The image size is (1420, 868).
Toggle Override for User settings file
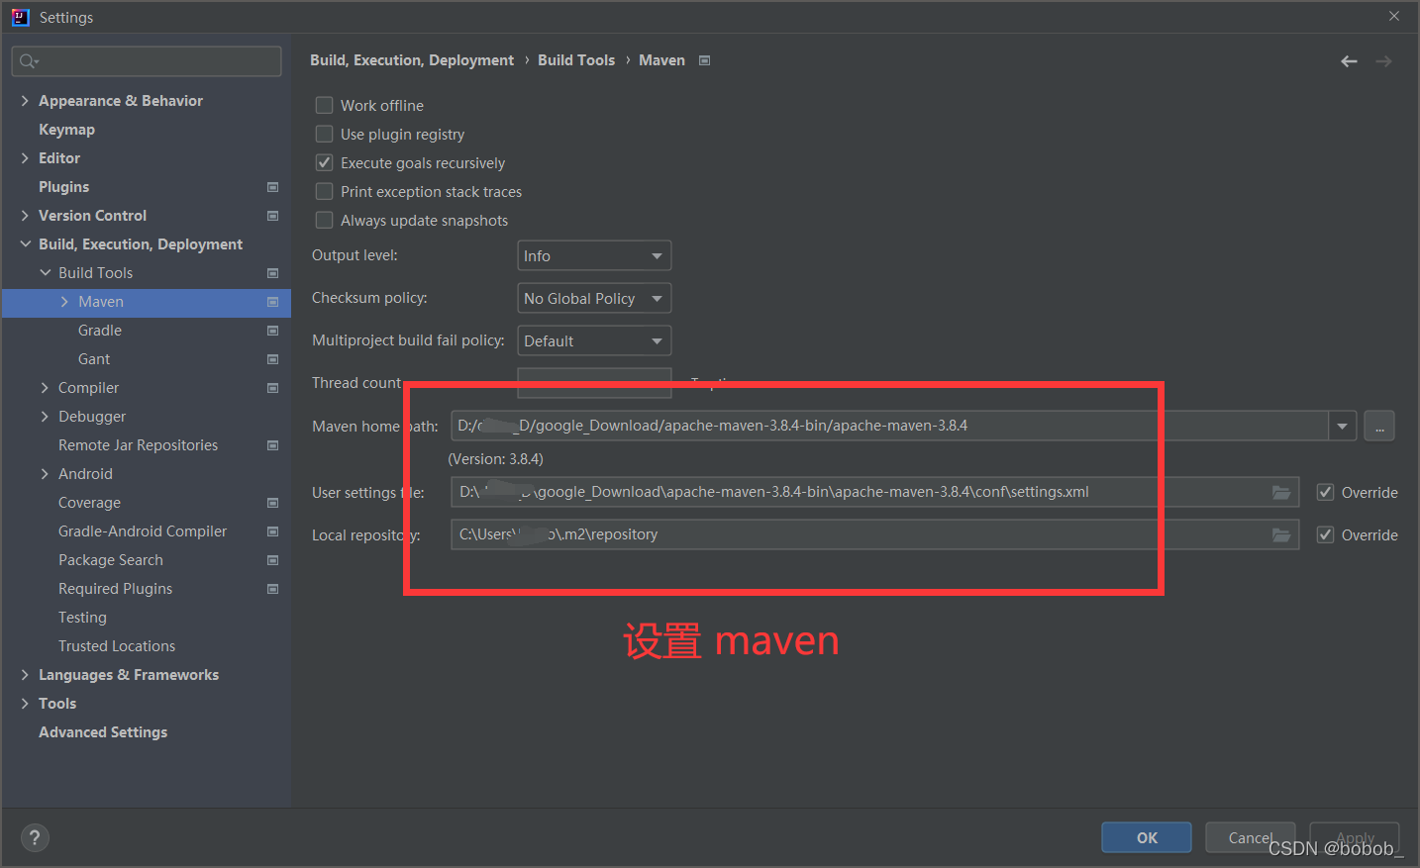coord(1325,492)
